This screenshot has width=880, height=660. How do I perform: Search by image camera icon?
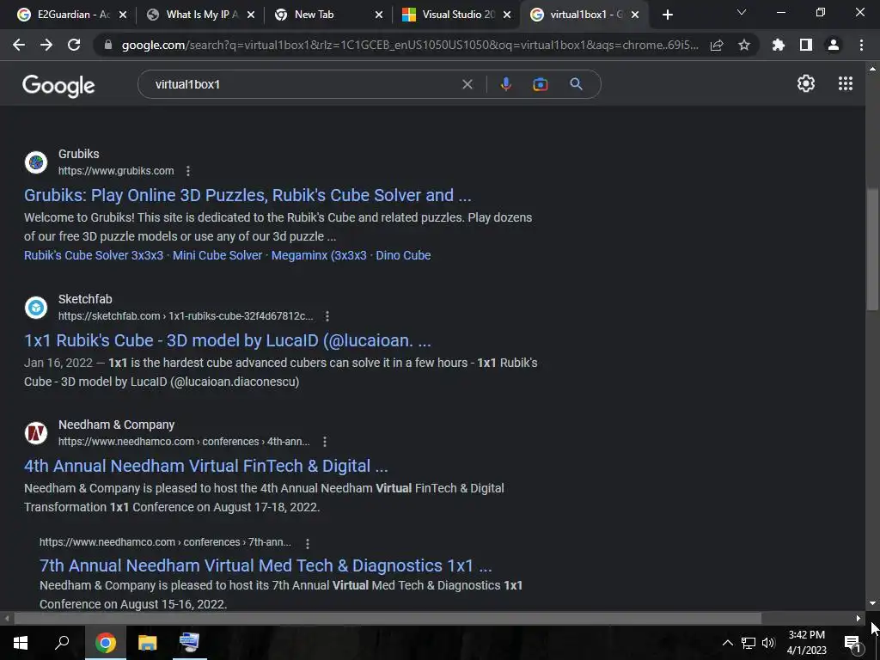(x=540, y=84)
